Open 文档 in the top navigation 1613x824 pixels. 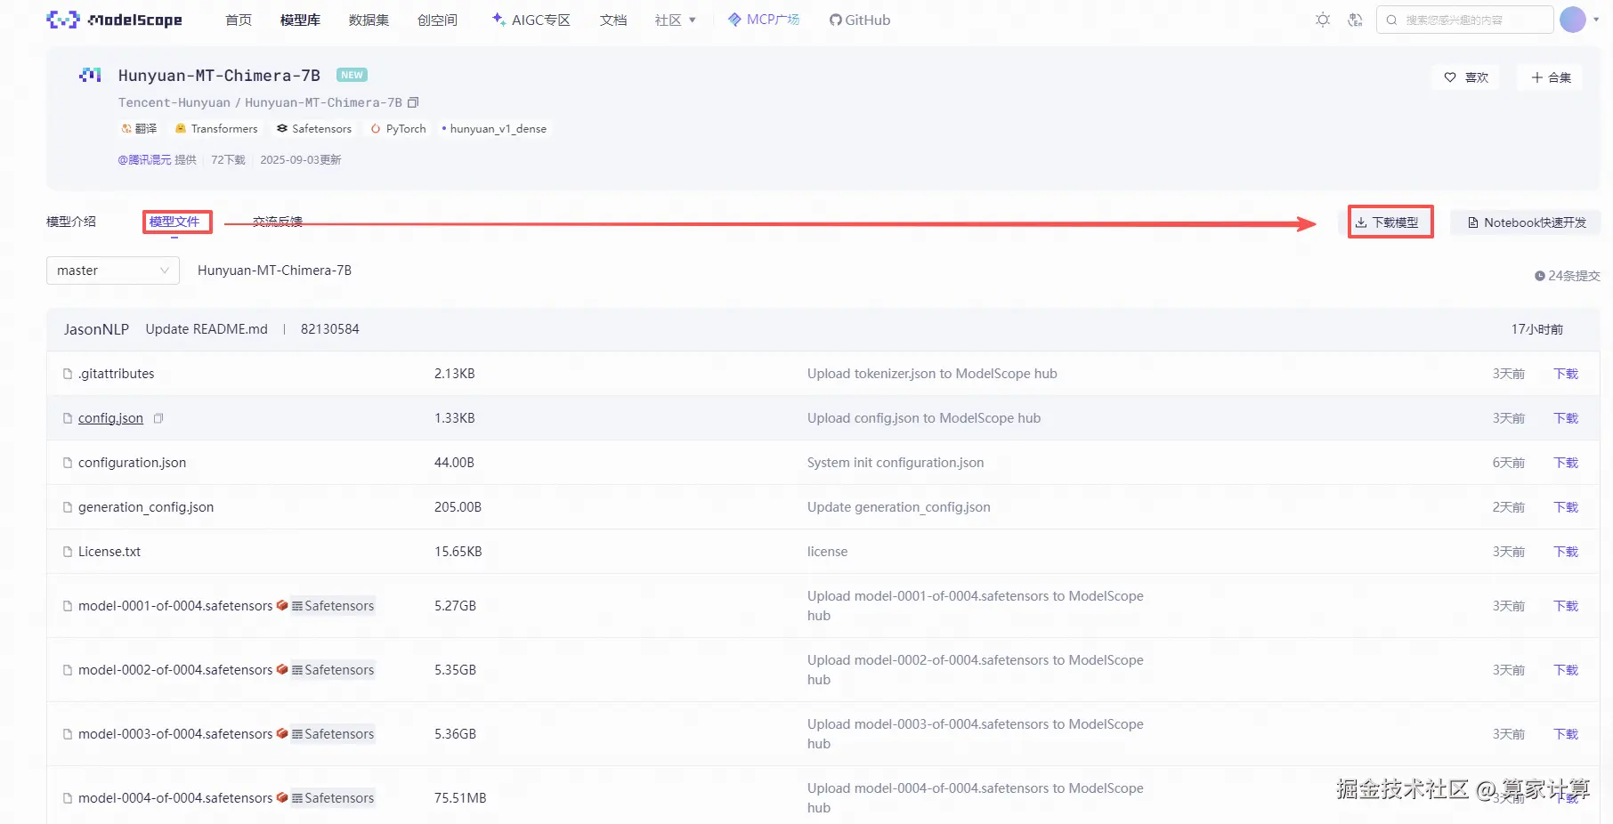613,20
